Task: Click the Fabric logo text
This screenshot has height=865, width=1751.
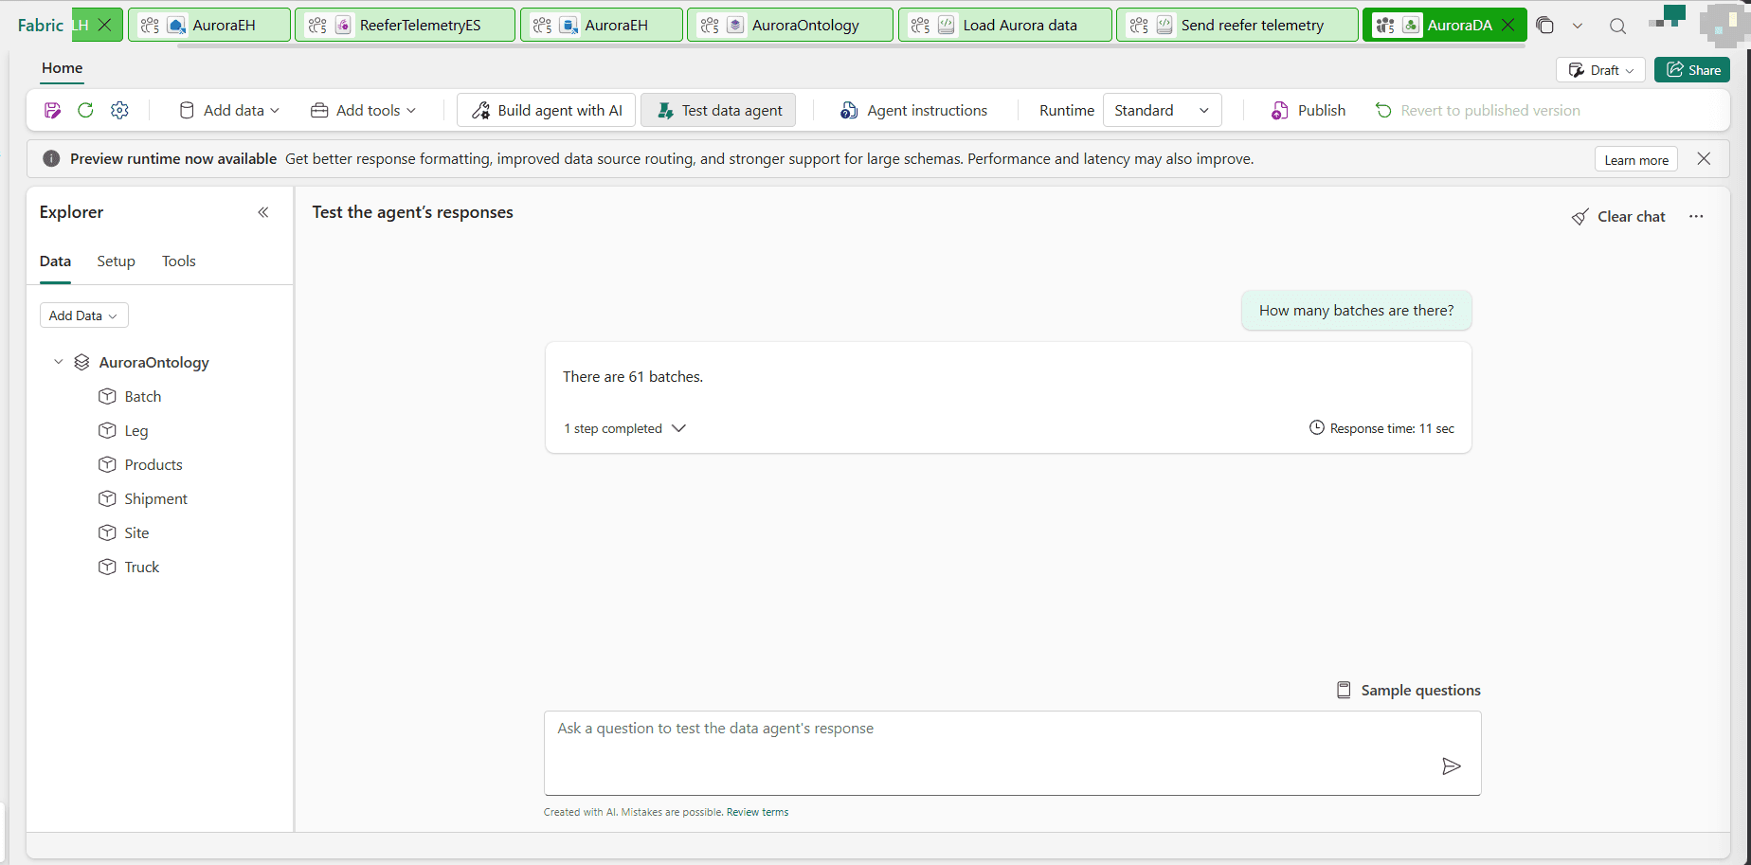Action: [x=41, y=25]
